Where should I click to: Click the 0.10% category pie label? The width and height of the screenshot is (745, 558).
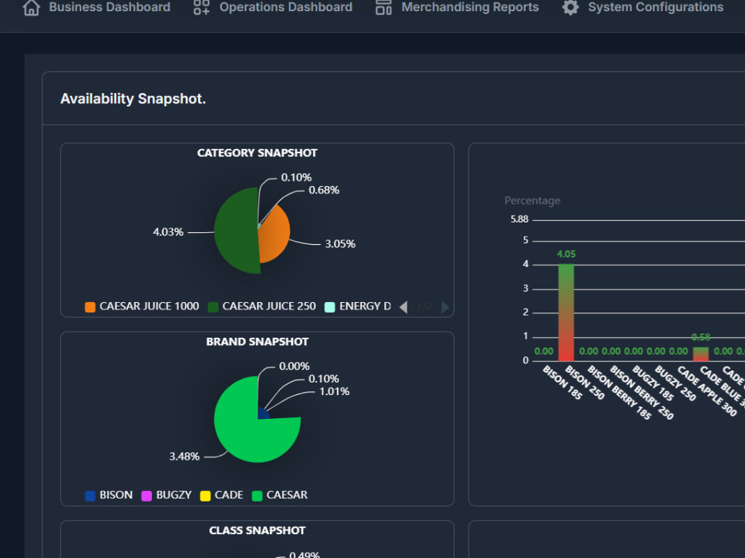pos(297,178)
